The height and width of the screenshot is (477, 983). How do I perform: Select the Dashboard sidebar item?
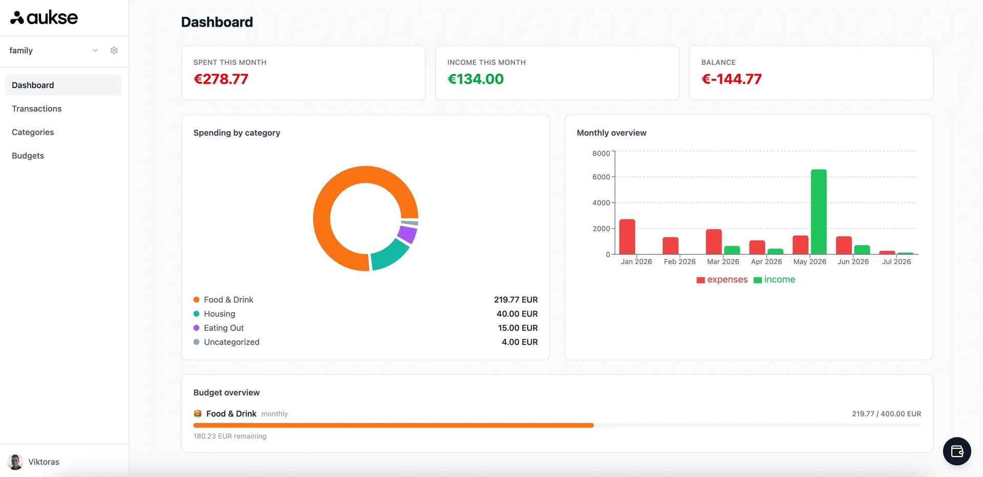(63, 85)
